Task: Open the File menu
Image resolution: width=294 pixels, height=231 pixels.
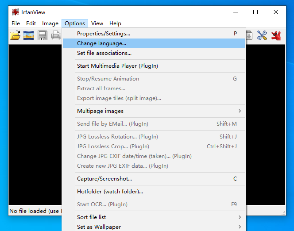Action: (x=16, y=23)
